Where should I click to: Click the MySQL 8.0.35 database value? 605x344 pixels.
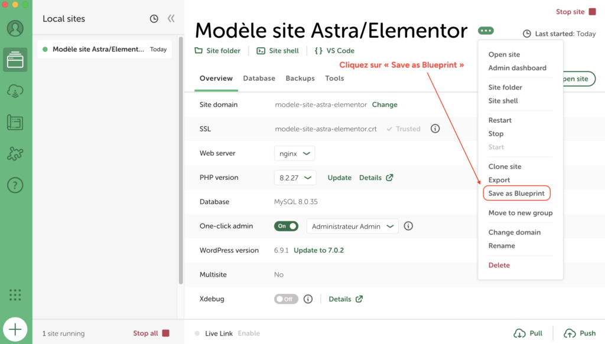click(296, 202)
